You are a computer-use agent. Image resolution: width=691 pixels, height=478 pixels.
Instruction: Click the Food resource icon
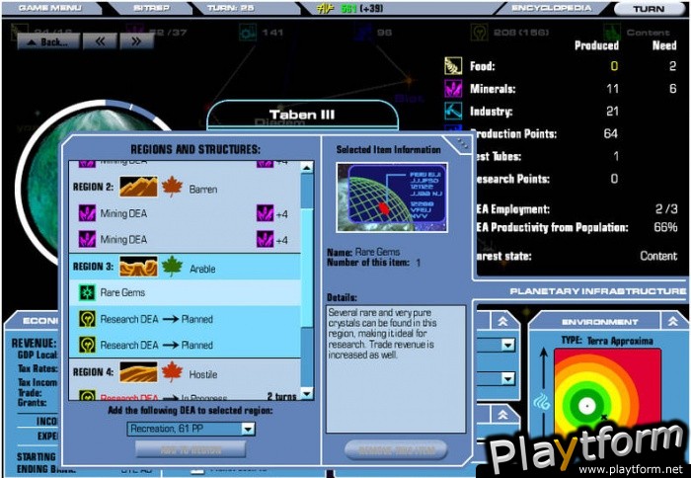coord(453,66)
